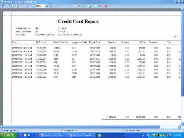
Task: Click the watermark toolbar icon
Action: coord(84,6)
